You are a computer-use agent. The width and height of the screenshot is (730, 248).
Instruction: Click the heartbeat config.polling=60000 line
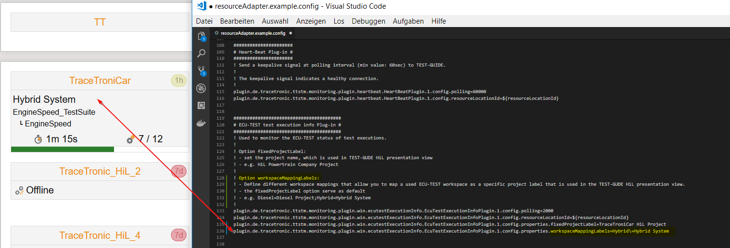coord(359,91)
